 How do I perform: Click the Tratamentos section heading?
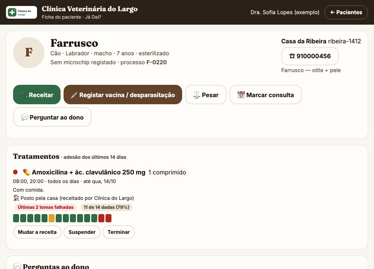[36, 156]
